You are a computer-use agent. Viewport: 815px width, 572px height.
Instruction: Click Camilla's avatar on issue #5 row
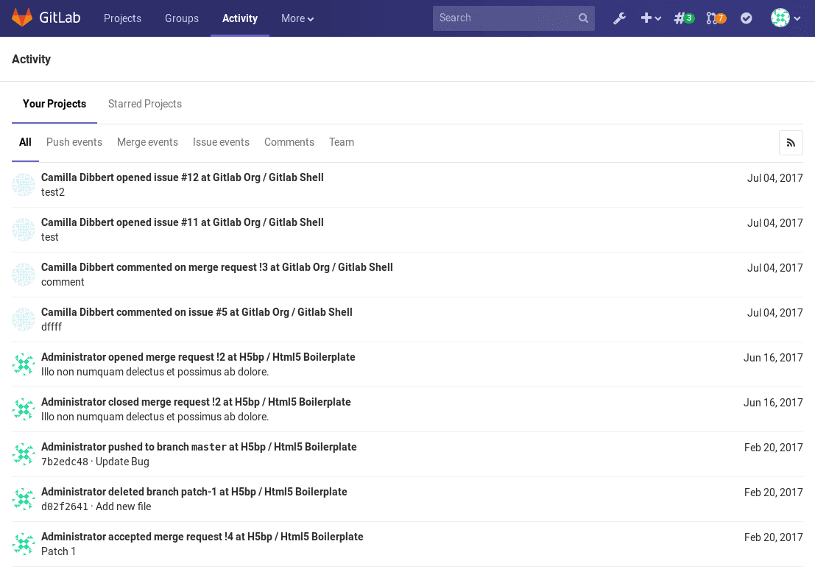(x=24, y=319)
